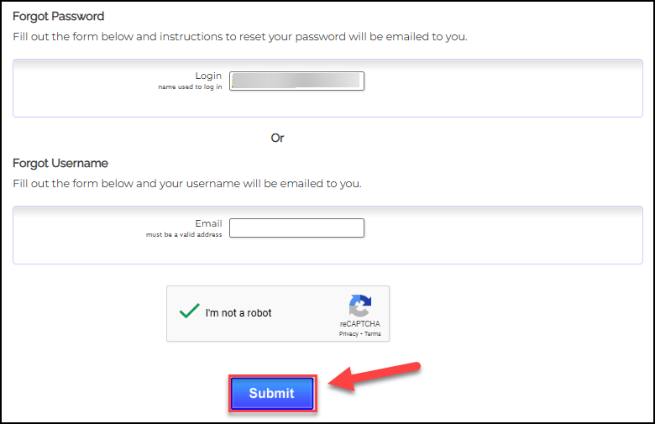Click the reCAPTCHA logo icon
This screenshot has height=424, width=655.
point(360,305)
